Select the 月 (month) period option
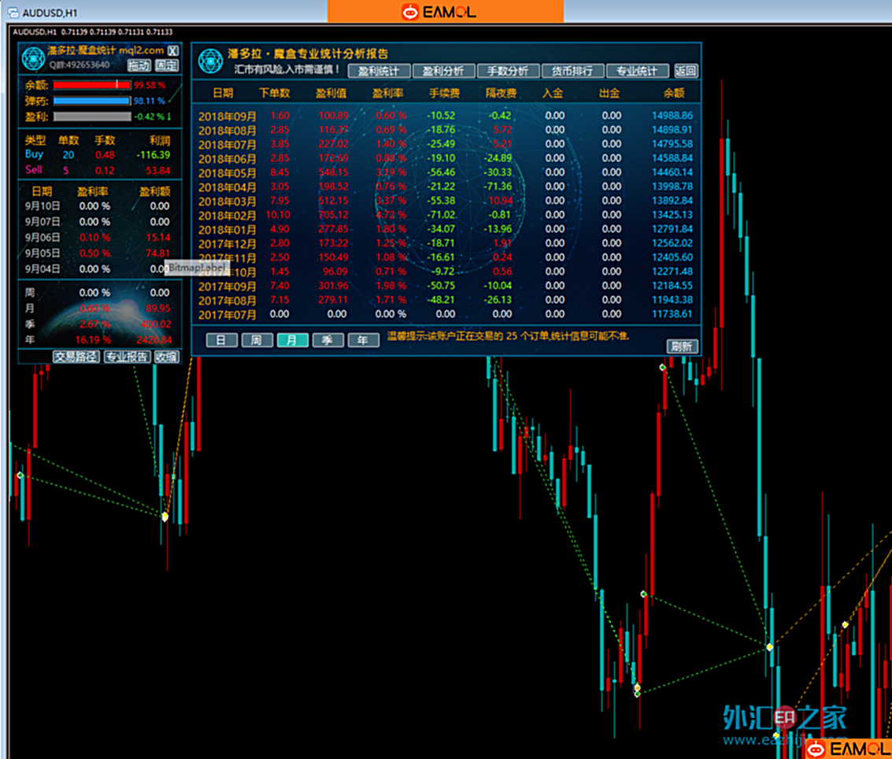This screenshot has width=892, height=759. (x=292, y=340)
